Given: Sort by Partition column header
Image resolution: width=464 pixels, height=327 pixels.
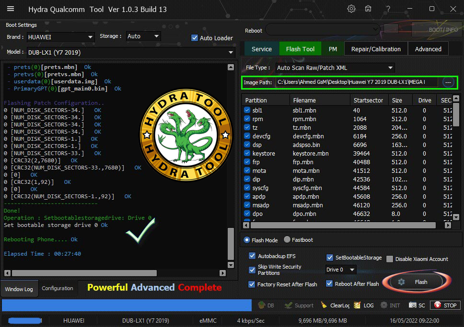Looking at the screenshot, I should 266,100.
